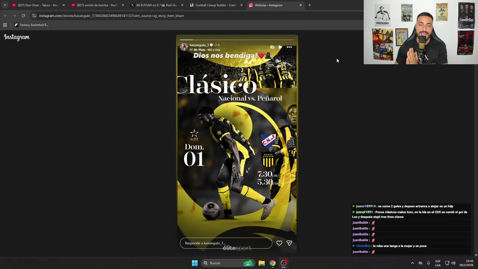The width and height of the screenshot is (478, 269).
Task: Close the Don Omar - Taboo tab
Action: point(63,5)
